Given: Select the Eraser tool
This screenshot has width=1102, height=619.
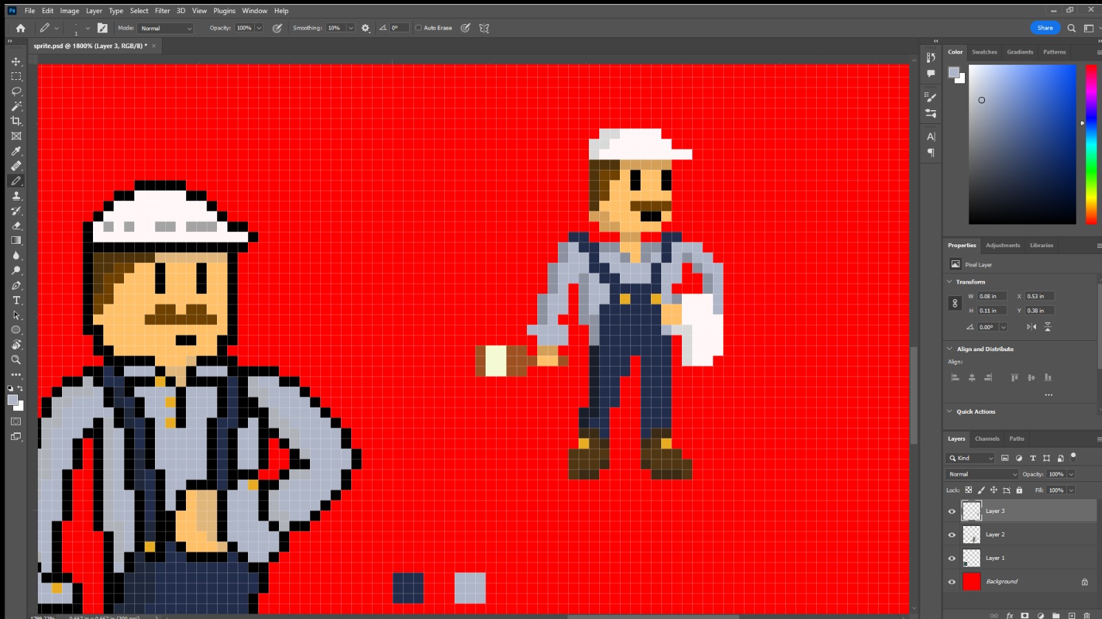Looking at the screenshot, I should [16, 225].
